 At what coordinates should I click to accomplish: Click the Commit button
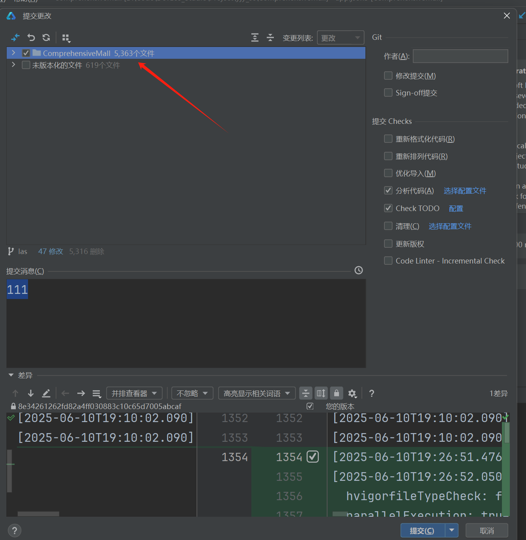(x=422, y=531)
